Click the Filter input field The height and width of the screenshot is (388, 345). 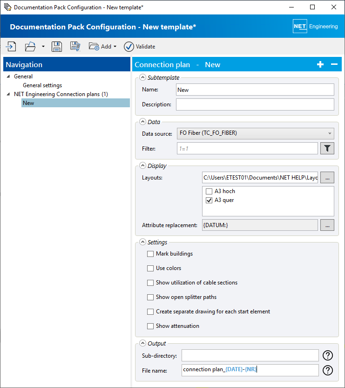click(247, 148)
